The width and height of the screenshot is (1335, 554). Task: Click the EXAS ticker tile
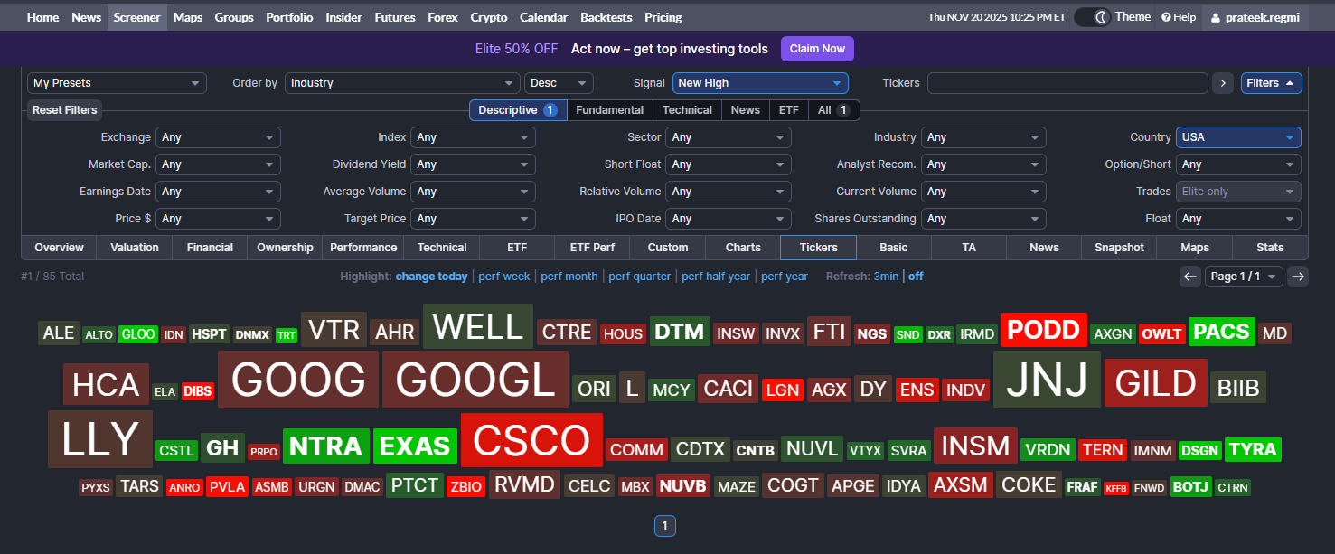[x=415, y=446]
